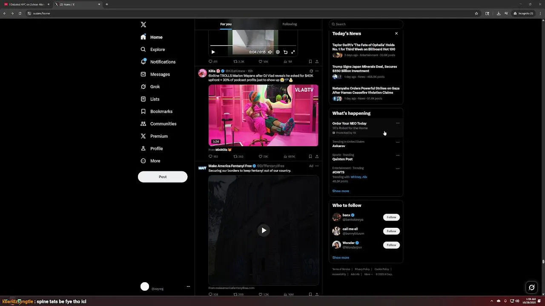Screen dimensions: 545x306
Task: Toggle picture-in-picture on the top video
Action: click(x=285, y=52)
